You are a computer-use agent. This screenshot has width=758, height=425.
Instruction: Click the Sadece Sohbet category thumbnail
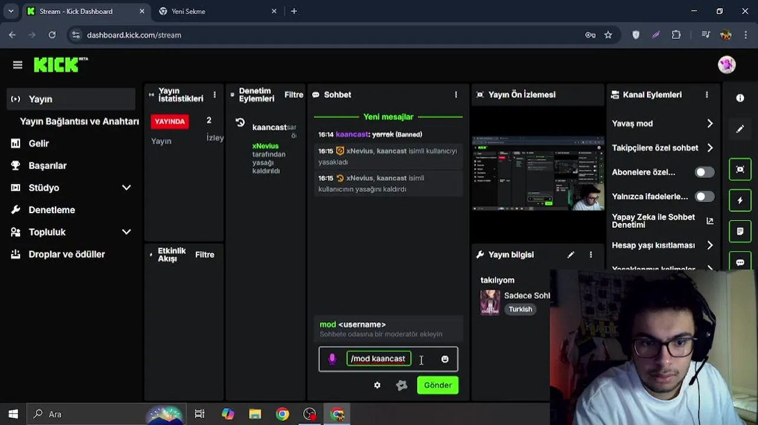click(489, 302)
